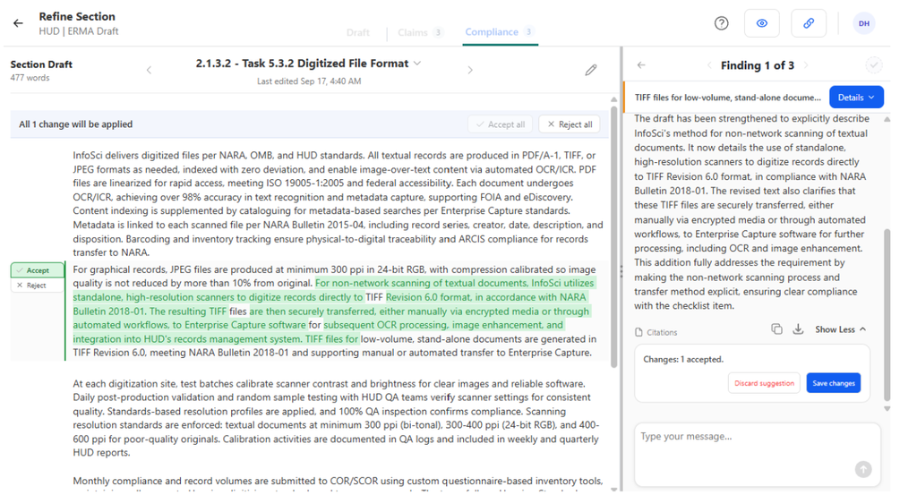The image size is (917, 495).
Task: Click the finding title 'TIFF files for low-volume'
Action: tap(727, 98)
